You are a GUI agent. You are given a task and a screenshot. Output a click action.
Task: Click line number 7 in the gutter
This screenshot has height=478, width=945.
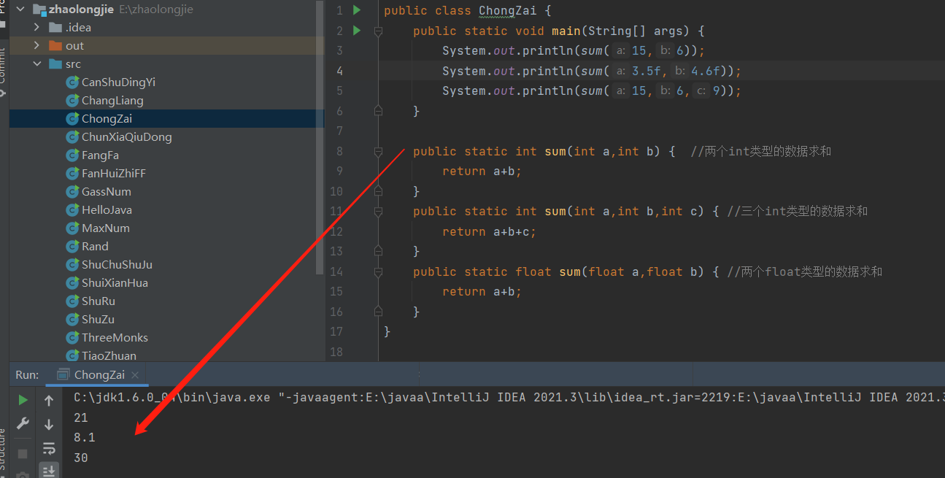339,131
